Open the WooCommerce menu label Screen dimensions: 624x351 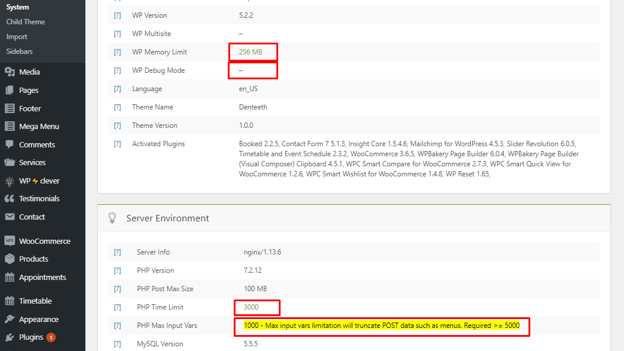tap(44, 241)
